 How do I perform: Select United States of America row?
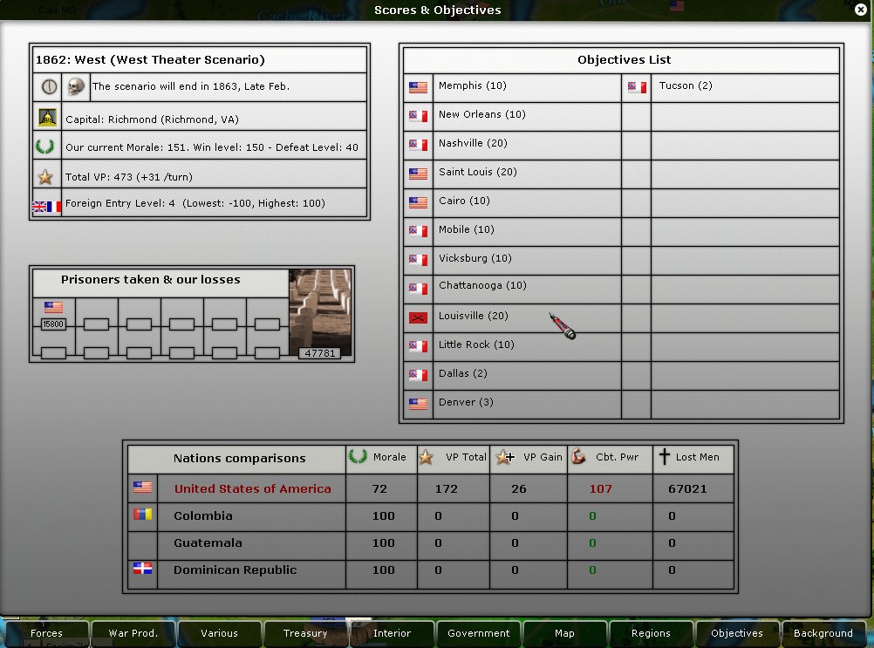pyautogui.click(x=252, y=488)
